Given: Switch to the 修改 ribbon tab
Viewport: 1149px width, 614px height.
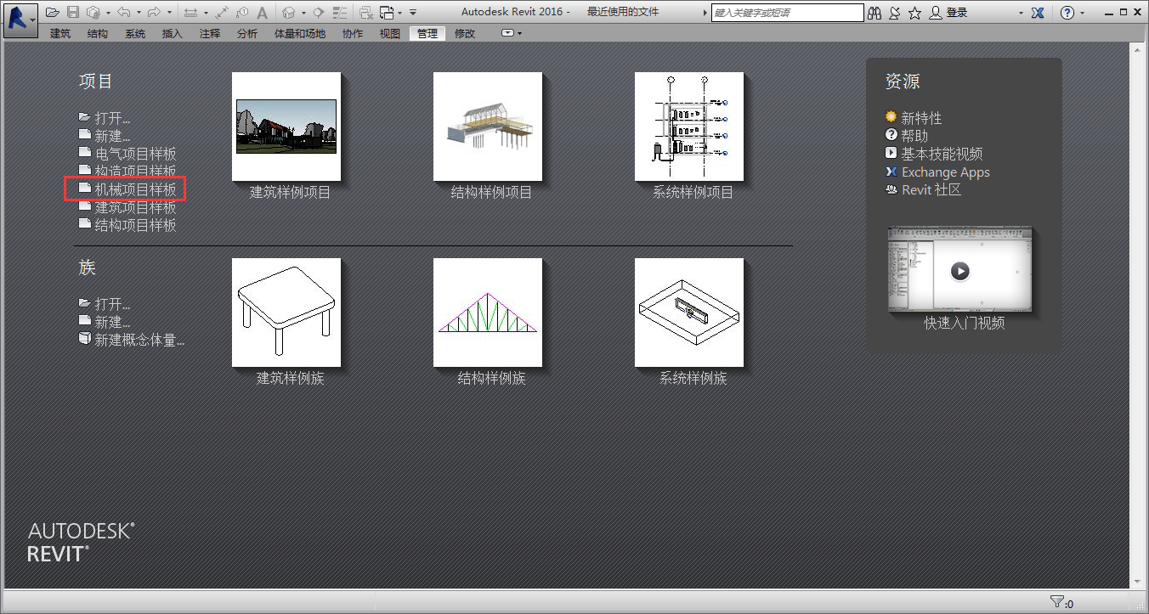Looking at the screenshot, I should (465, 33).
